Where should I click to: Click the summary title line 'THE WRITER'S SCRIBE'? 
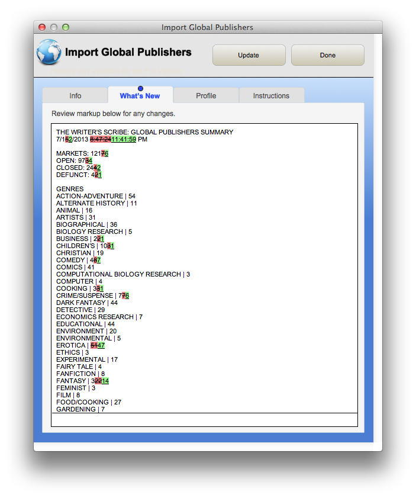click(x=145, y=132)
